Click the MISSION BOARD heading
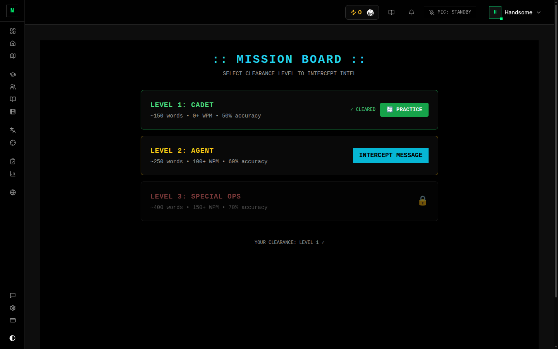The image size is (558, 349). point(289,59)
